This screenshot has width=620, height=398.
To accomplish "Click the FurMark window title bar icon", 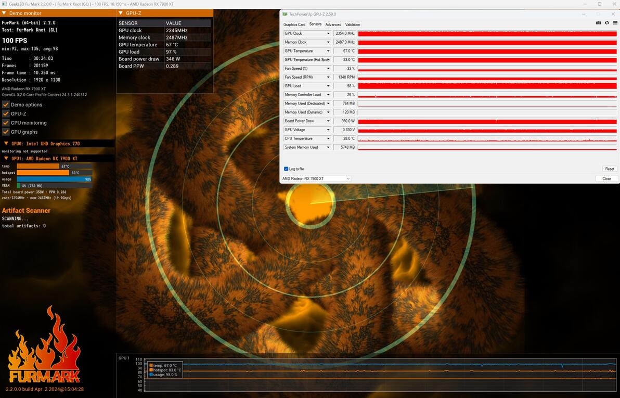I will 4,4.
